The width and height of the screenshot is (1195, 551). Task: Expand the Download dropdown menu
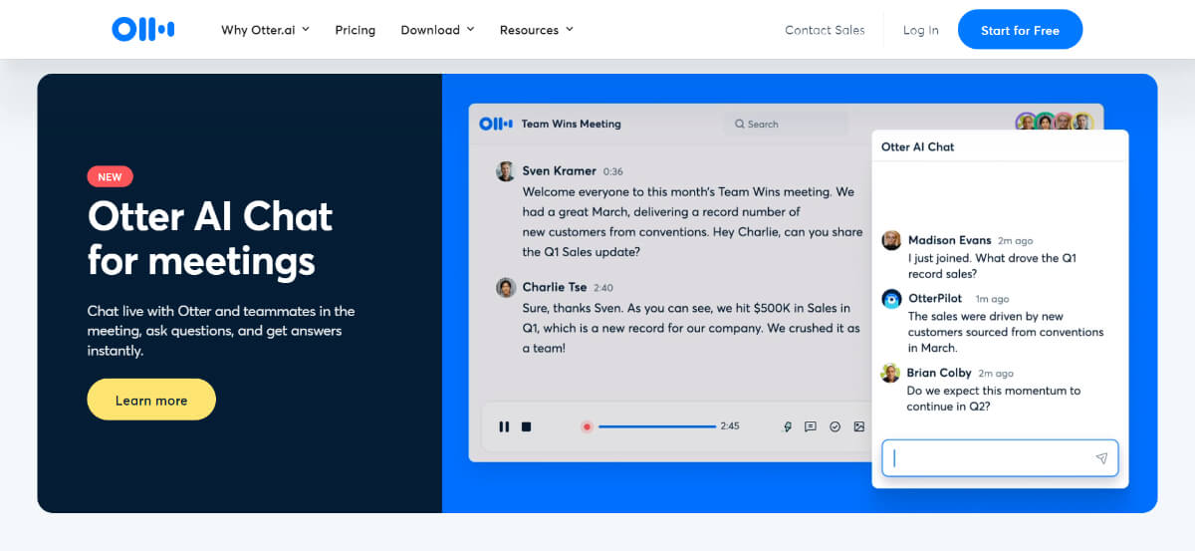437,30
